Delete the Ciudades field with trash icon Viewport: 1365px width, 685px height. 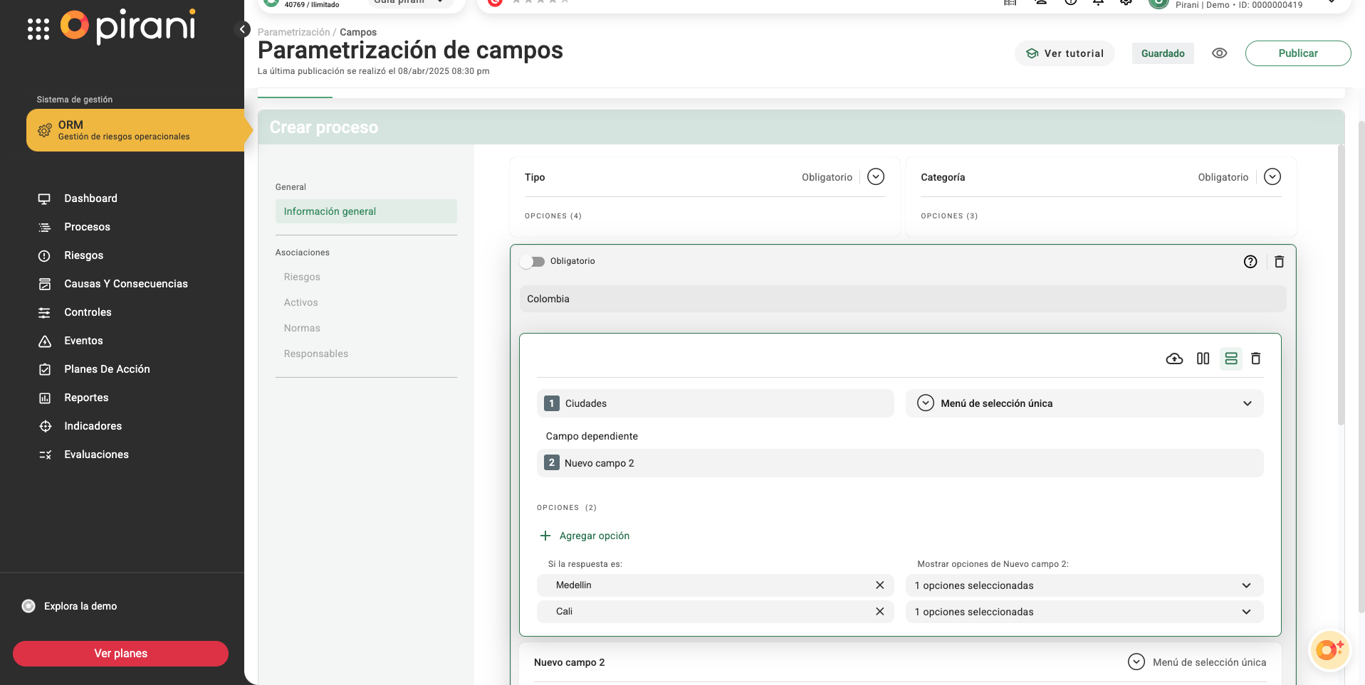point(1256,359)
